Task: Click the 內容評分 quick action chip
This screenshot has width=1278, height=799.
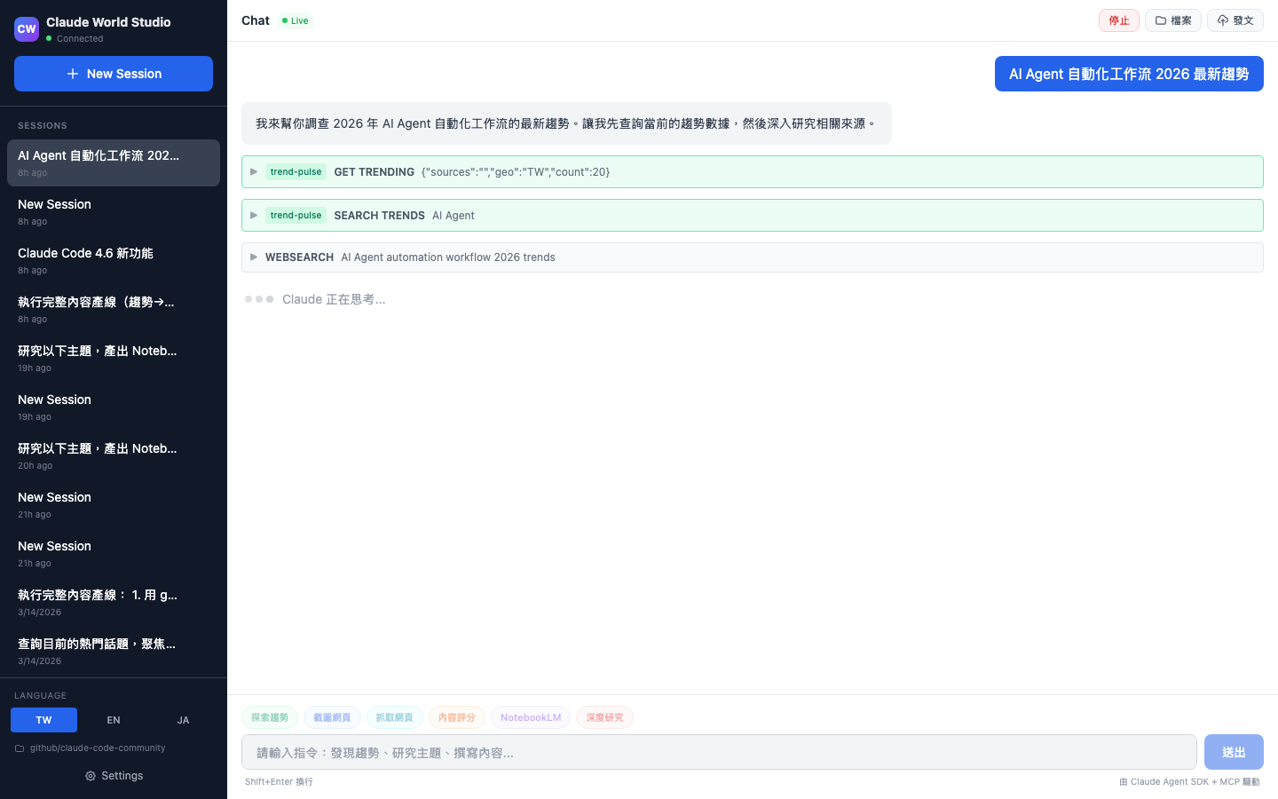Action: click(457, 717)
